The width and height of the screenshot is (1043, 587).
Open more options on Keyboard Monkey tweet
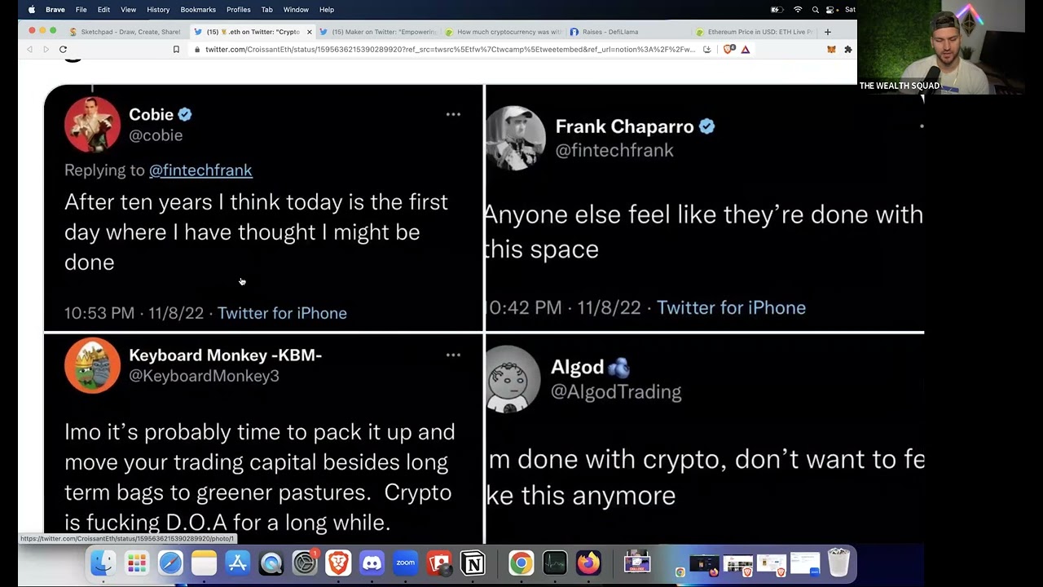[453, 355]
